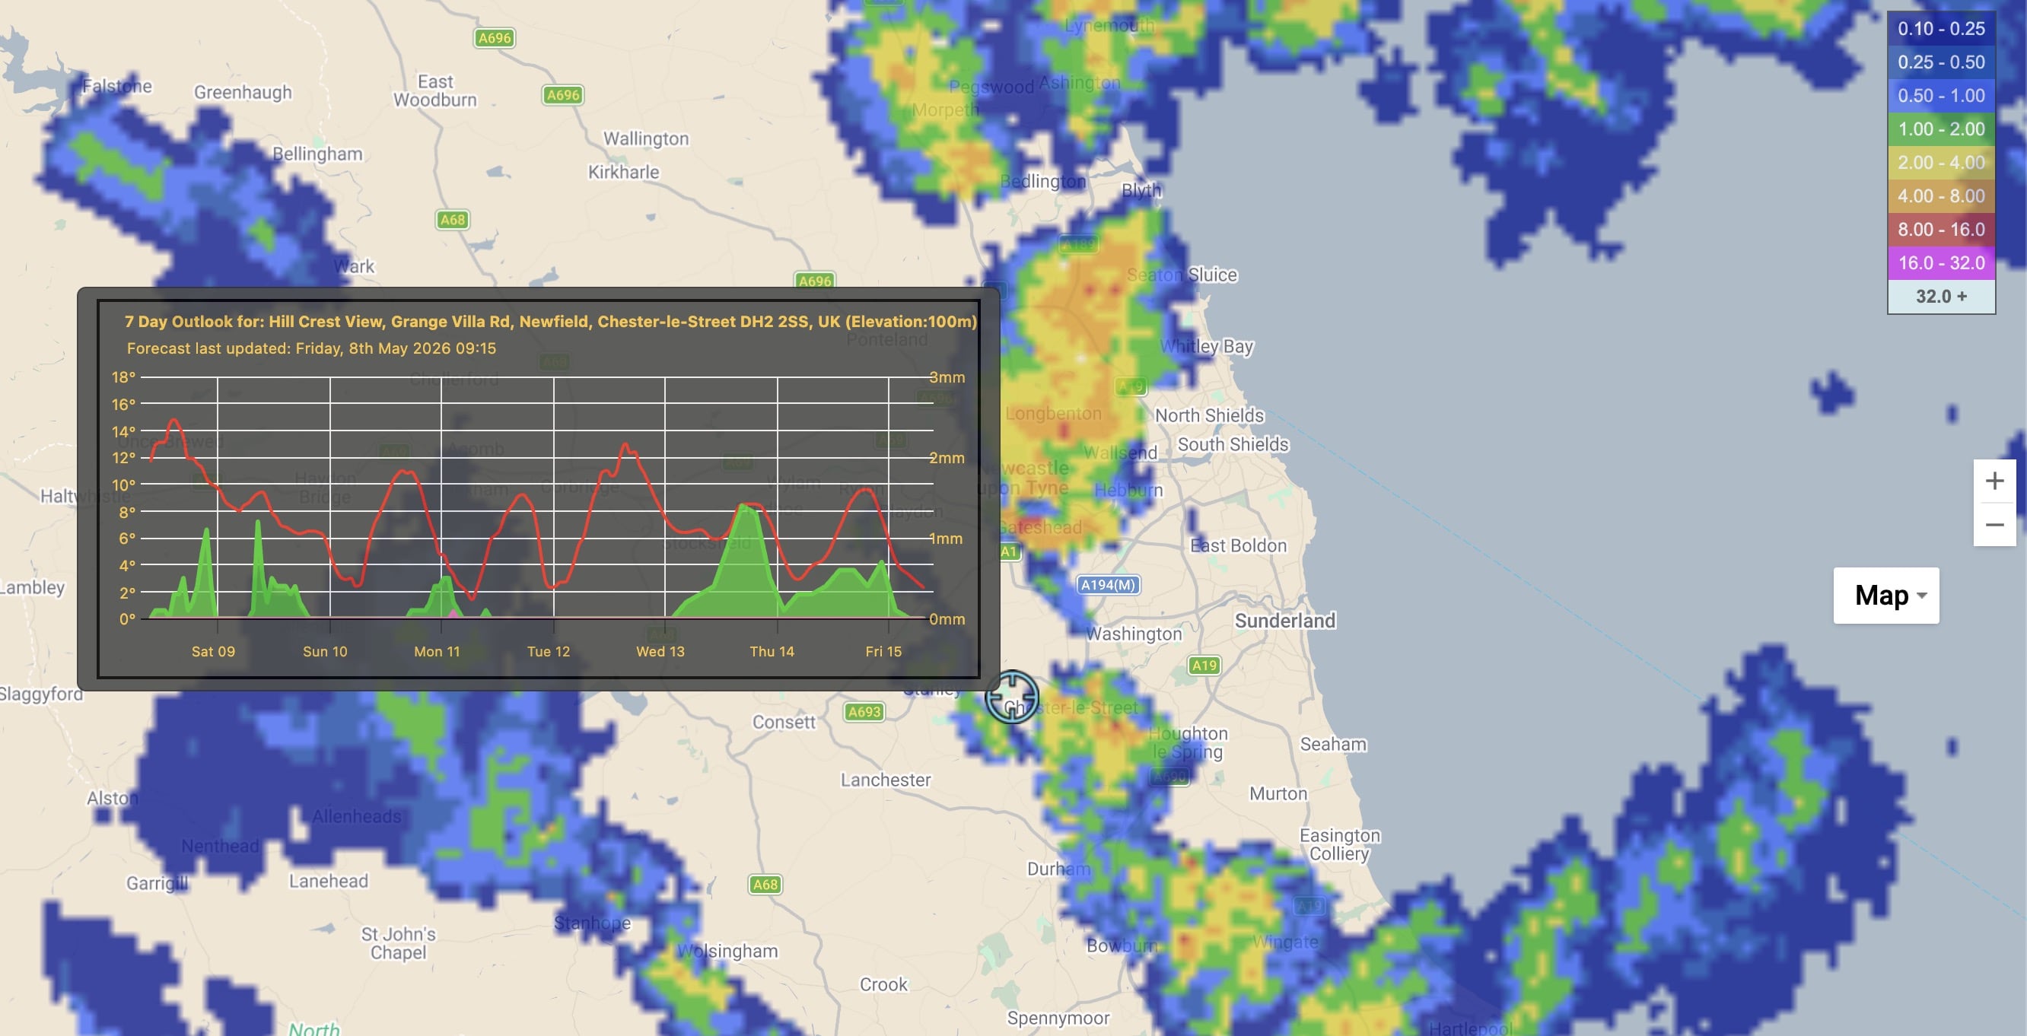Click the St John's Chapel label
Screen dimensions: 2027x1036
pos(398,943)
